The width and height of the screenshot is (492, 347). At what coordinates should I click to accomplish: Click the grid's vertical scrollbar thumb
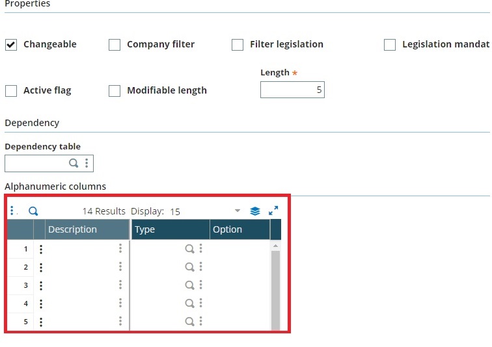(x=275, y=290)
